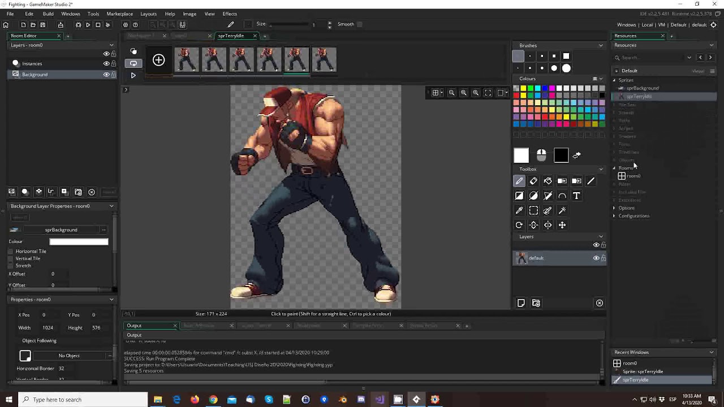Click the zoom in magnifier above canvas

(x=476, y=93)
